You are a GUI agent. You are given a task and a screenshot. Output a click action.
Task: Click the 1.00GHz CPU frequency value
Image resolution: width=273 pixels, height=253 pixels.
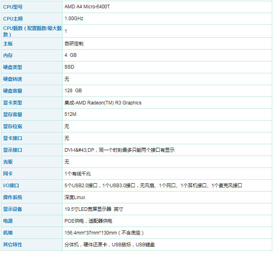click(x=74, y=19)
